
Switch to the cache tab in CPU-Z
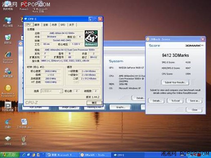click(37, 25)
